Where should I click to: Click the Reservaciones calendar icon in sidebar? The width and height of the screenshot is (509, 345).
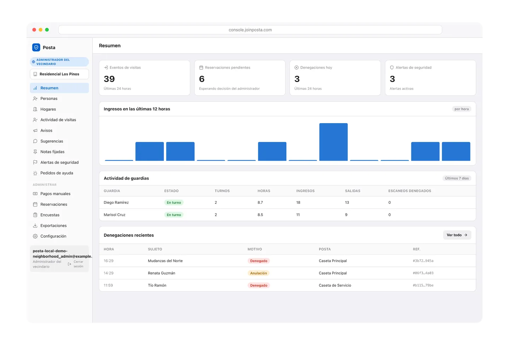[x=35, y=205]
